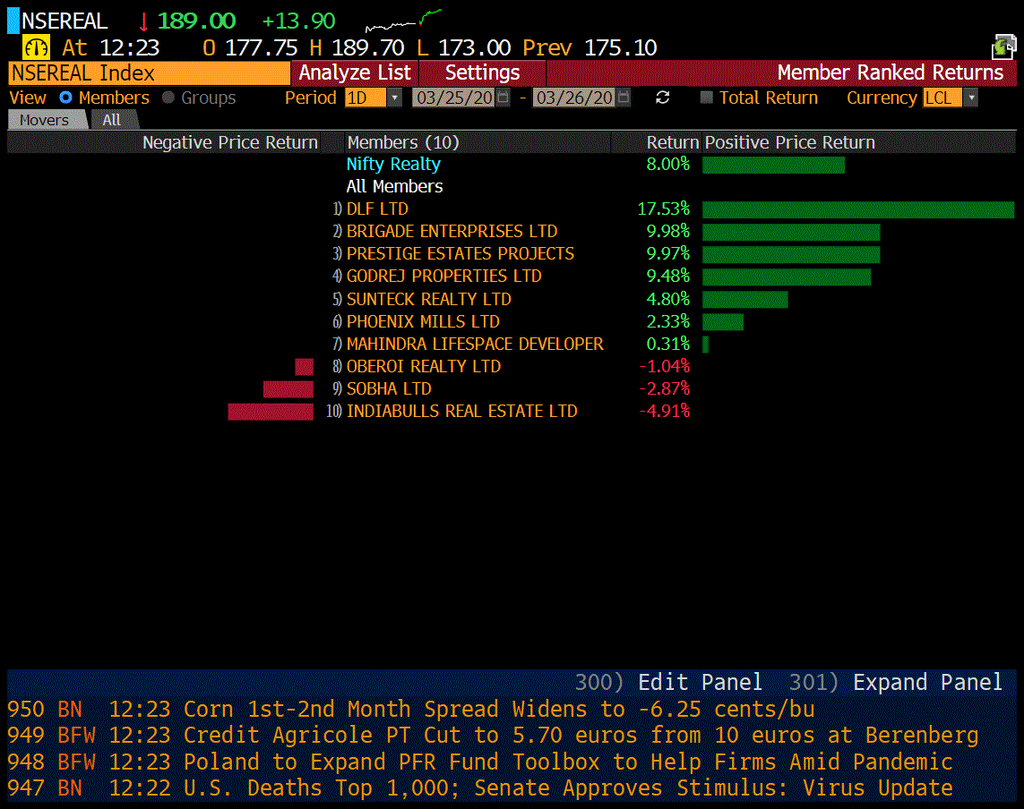Open the Settings menu
Viewport: 1024px width, 809px height.
coord(482,72)
